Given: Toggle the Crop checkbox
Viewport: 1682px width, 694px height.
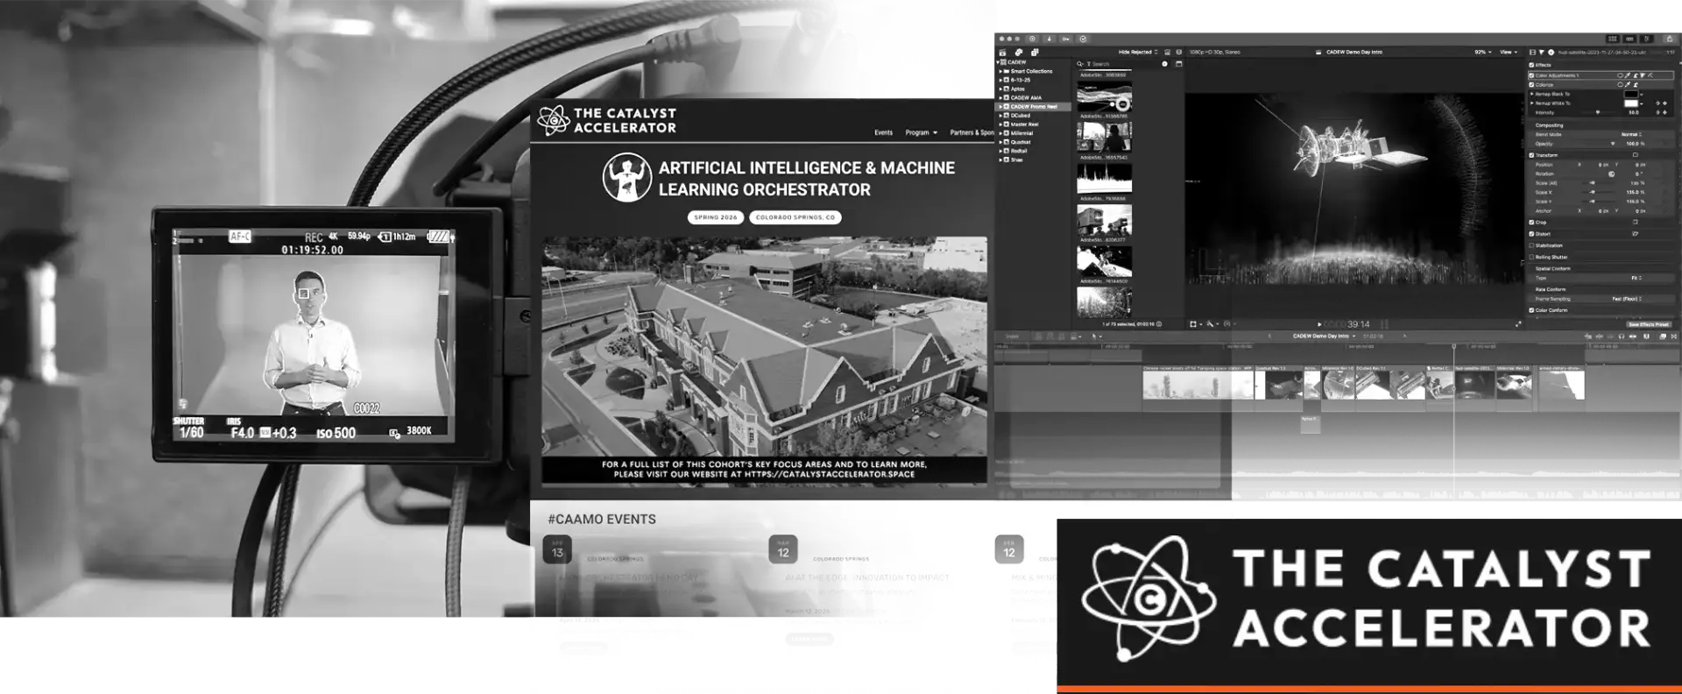Looking at the screenshot, I should coord(1531,223).
